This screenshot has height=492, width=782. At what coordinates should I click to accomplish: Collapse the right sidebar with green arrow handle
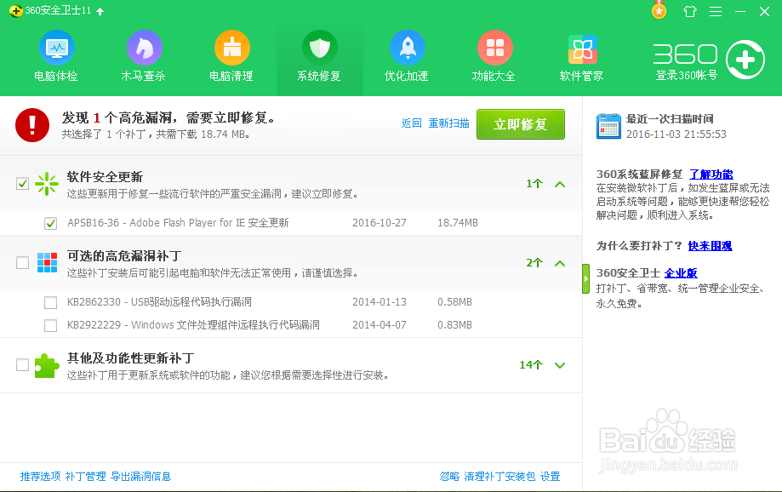pos(586,279)
